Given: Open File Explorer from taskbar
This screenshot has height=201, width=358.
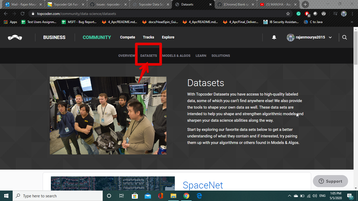Looking at the screenshot, I should pos(173,196).
